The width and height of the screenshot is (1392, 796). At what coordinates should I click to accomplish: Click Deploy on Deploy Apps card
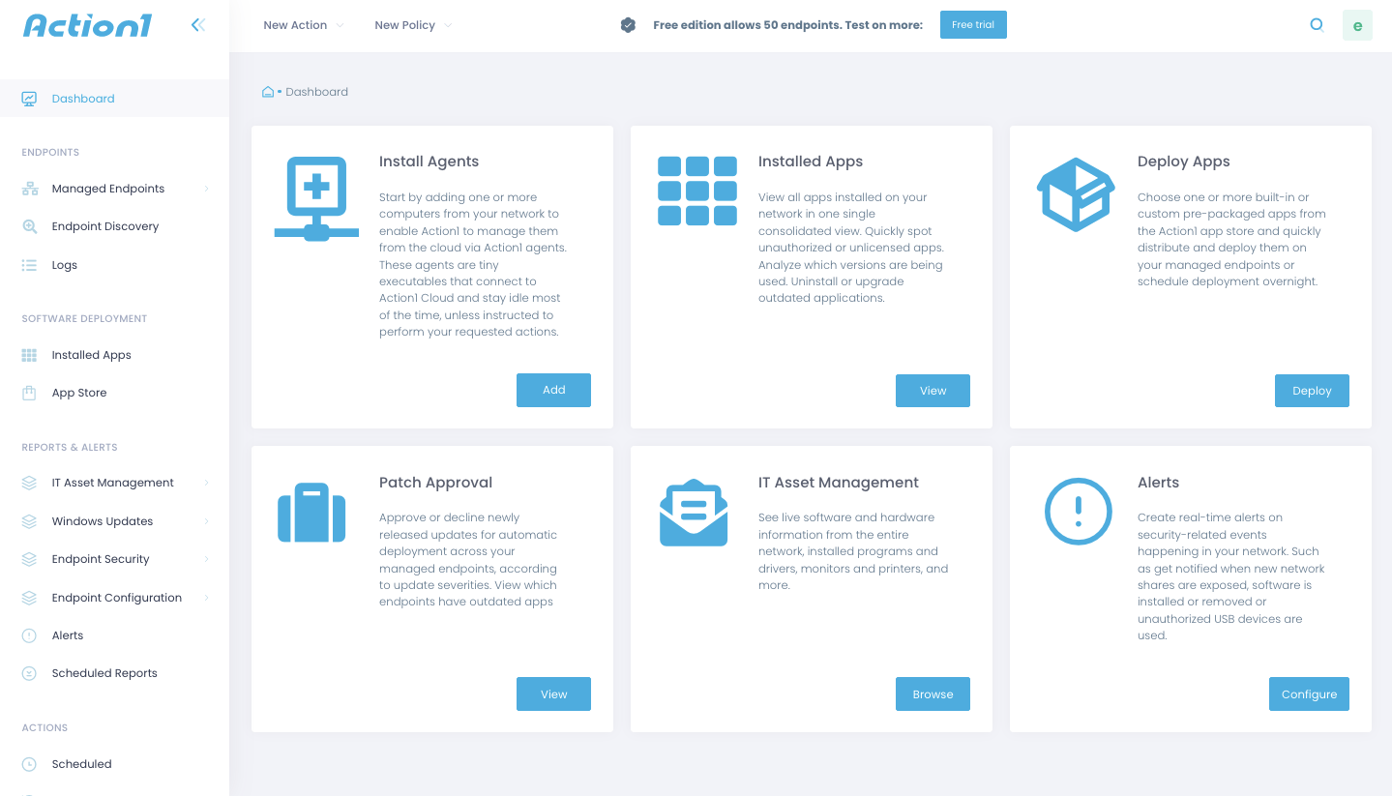click(x=1312, y=391)
